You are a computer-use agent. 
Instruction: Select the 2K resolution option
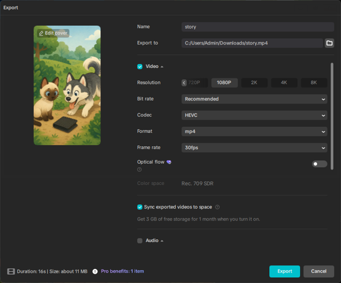(x=254, y=82)
